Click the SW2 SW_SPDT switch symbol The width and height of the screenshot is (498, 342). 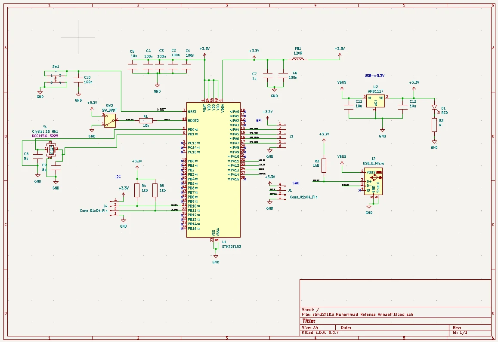110,121
